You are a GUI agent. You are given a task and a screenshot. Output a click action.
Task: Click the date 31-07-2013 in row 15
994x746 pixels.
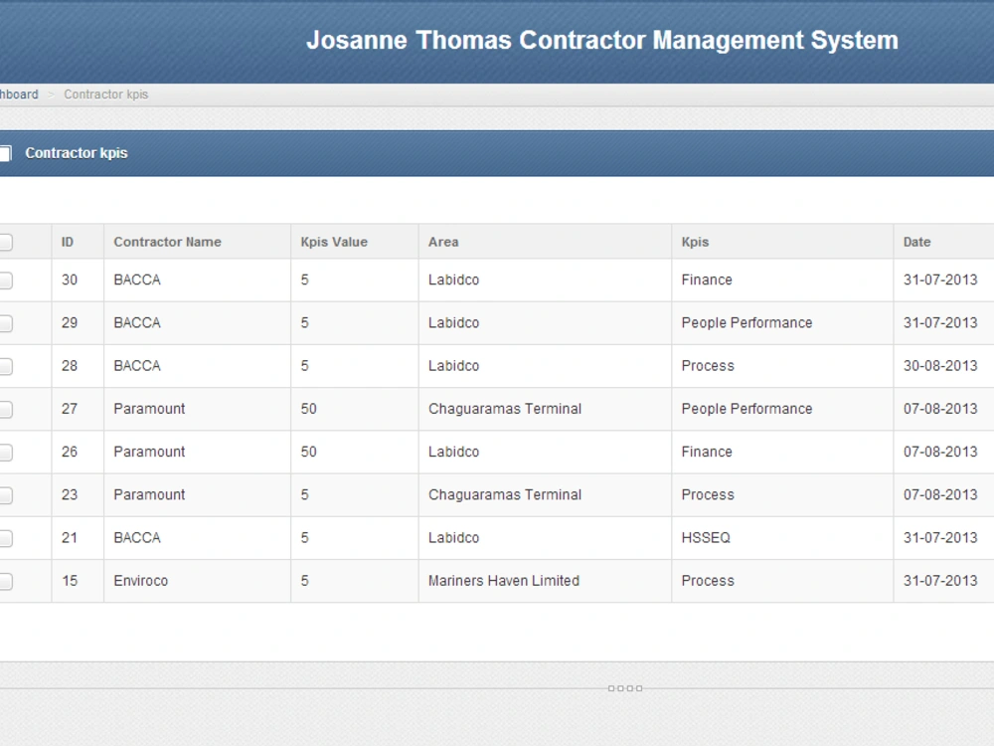tap(940, 581)
